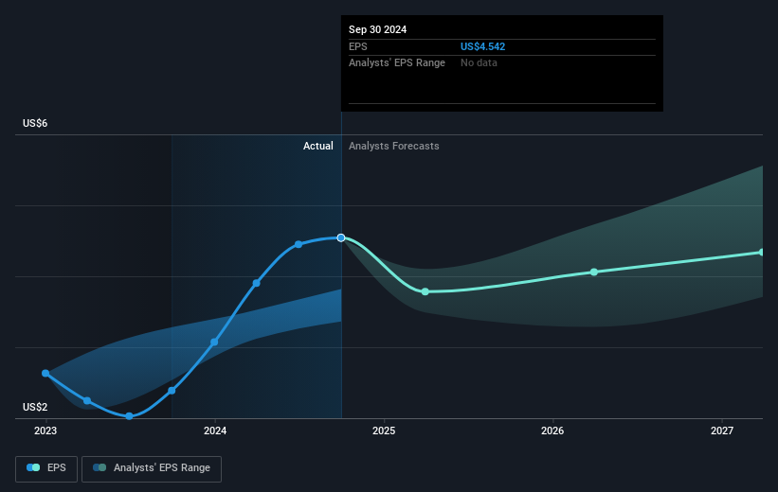Click the 2026 x-axis label
Image resolution: width=778 pixels, height=492 pixels.
point(552,430)
